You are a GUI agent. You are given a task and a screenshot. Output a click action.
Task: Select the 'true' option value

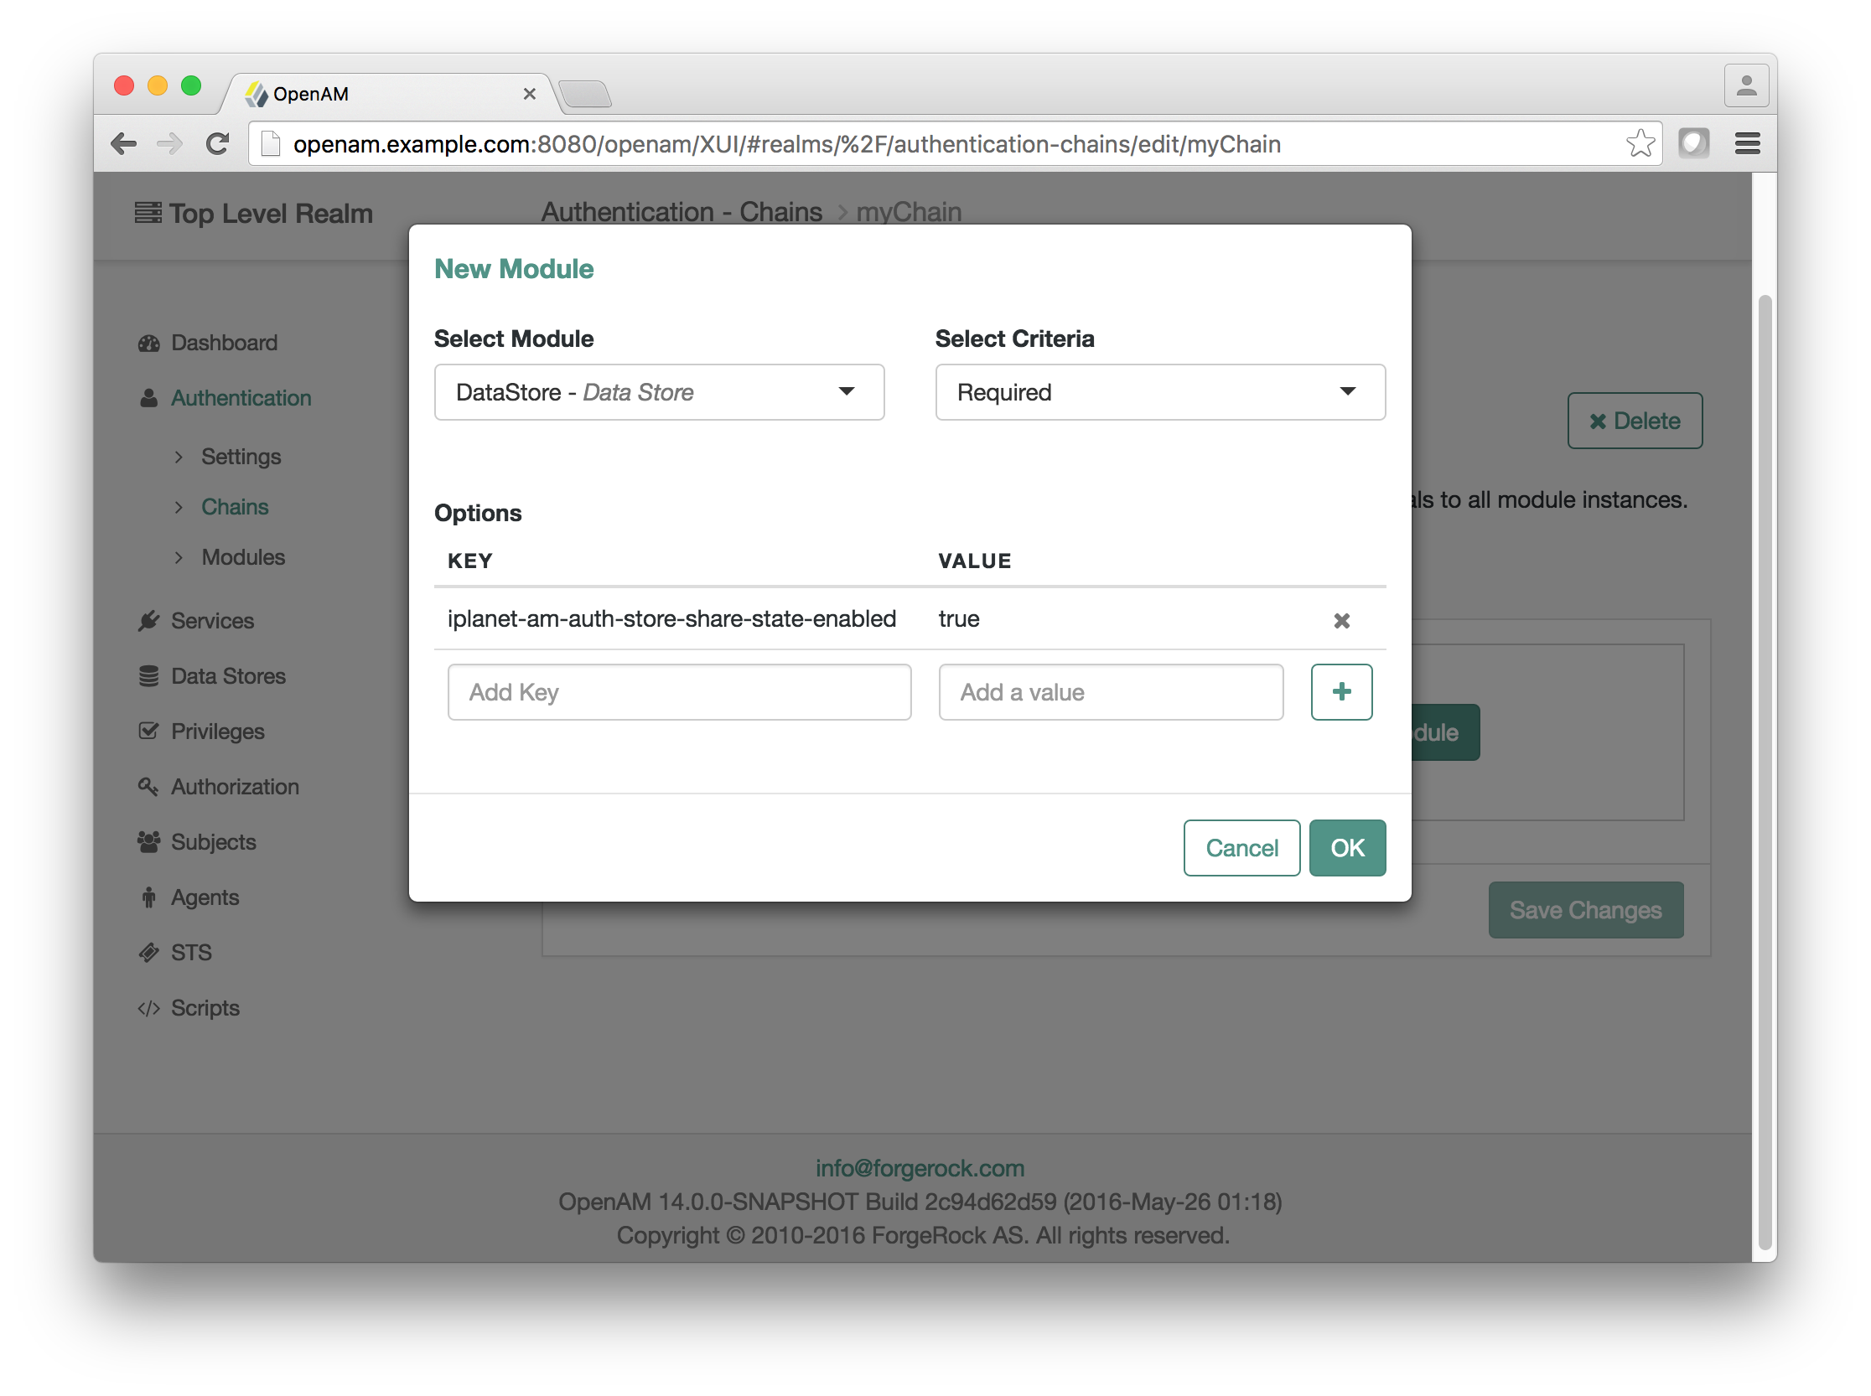[x=958, y=618]
